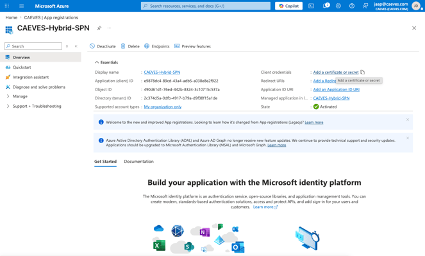Open portal settings gear icon

coord(338,6)
